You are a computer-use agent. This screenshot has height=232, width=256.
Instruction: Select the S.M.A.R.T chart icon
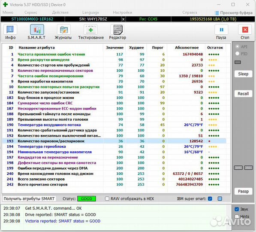point(37,30)
